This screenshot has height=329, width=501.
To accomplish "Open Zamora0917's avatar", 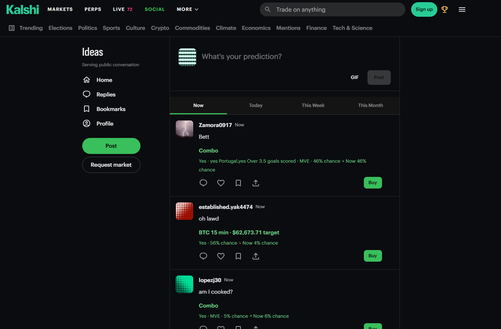I will pos(184,129).
